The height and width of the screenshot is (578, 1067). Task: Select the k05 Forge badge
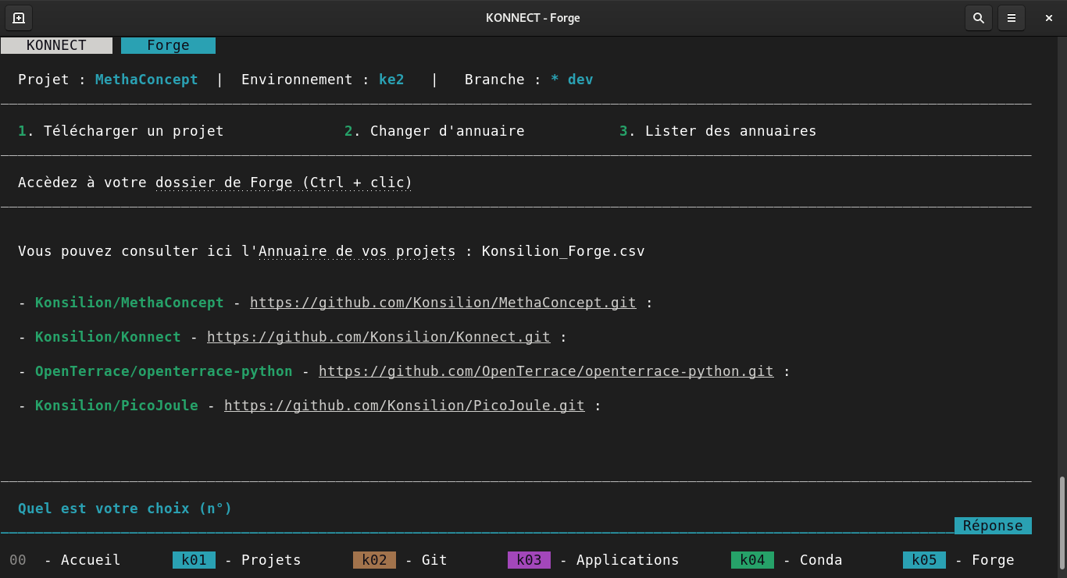click(924, 560)
